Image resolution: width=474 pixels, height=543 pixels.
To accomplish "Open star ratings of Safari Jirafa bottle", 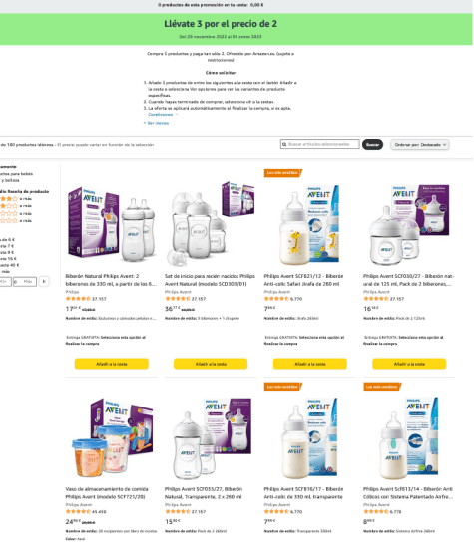I will point(276,299).
